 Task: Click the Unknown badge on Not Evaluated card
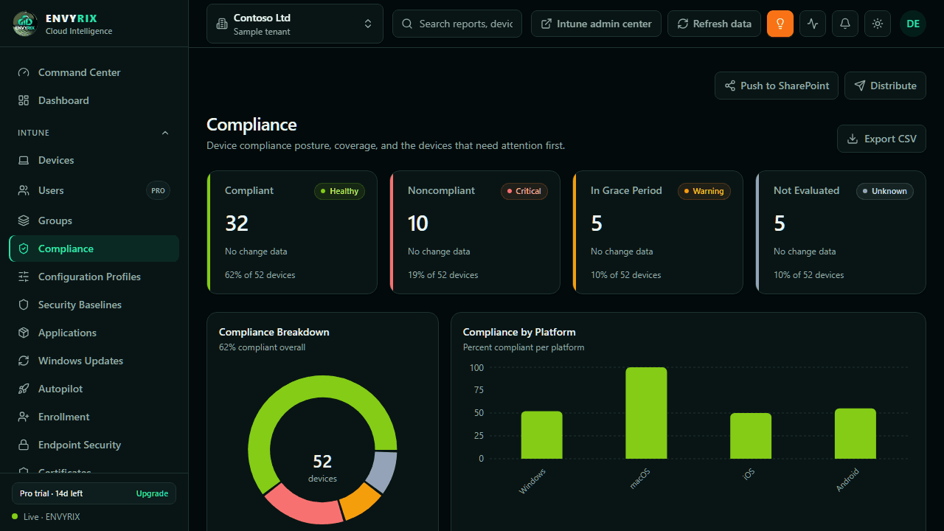click(885, 191)
